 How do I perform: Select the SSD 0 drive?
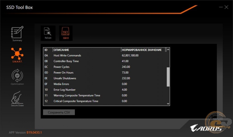click(66, 33)
